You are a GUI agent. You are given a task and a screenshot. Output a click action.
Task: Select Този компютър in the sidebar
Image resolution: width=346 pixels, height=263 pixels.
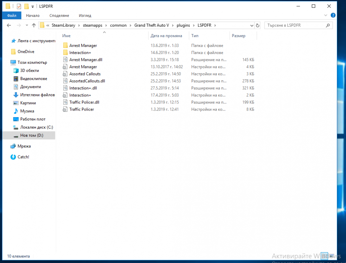click(x=29, y=62)
